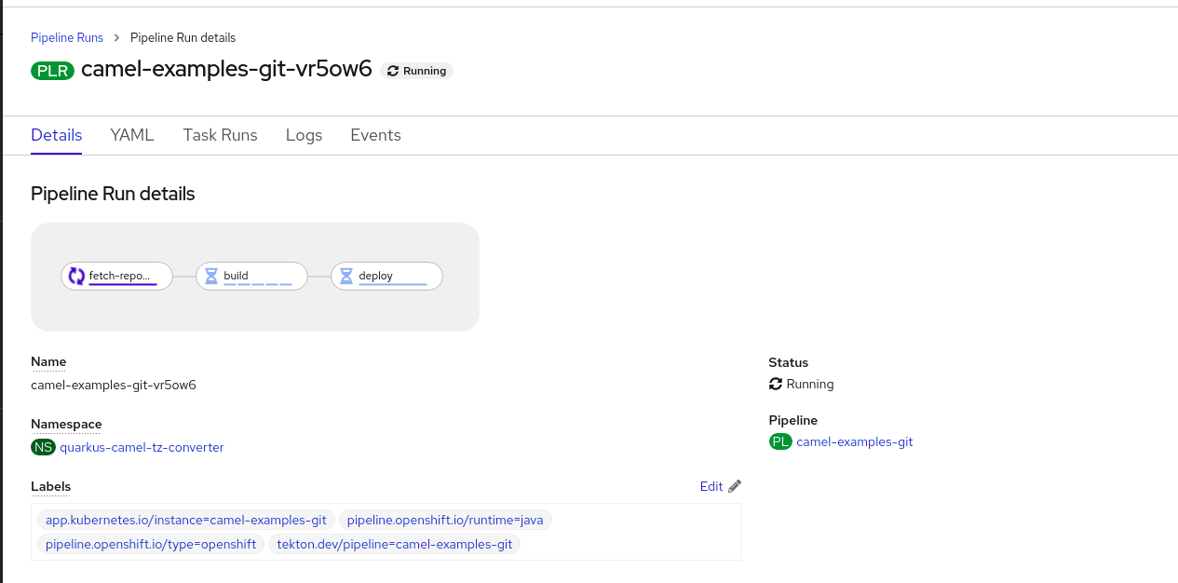
Task: Click the NS namespace badge
Action: click(43, 447)
